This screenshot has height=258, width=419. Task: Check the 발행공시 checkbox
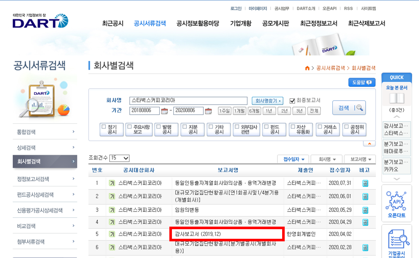click(x=159, y=127)
